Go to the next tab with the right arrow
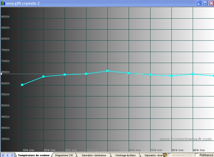The width and height of the screenshot is (214, 157). (x=12, y=155)
